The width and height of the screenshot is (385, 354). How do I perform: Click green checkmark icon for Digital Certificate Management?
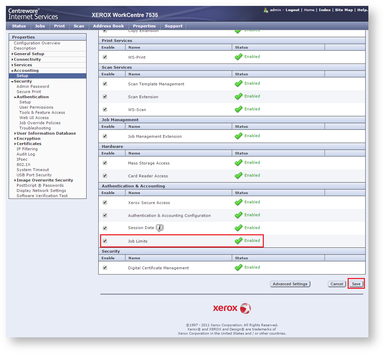[x=239, y=268]
